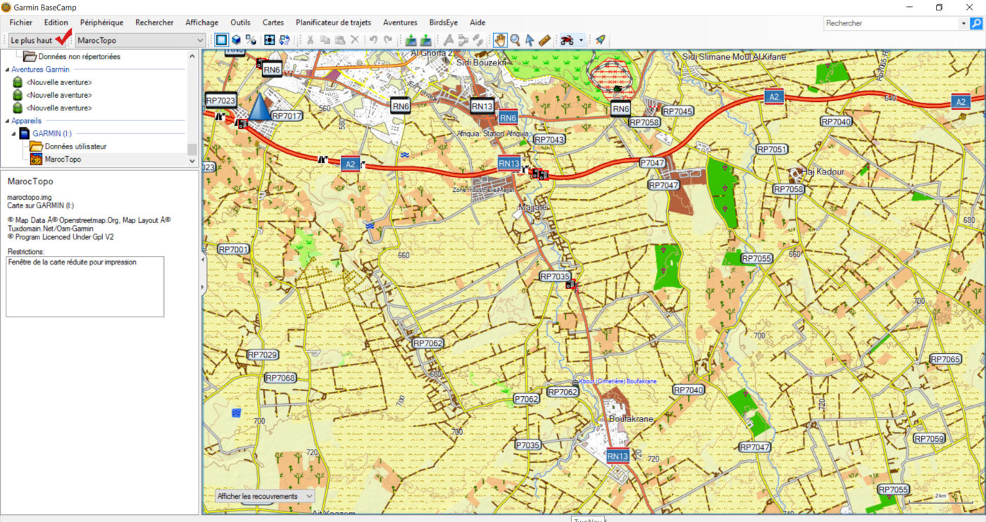This screenshot has width=986, height=522.
Task: Select third 'Nouvelle aventure' entry
Action: pyautogui.click(x=59, y=108)
